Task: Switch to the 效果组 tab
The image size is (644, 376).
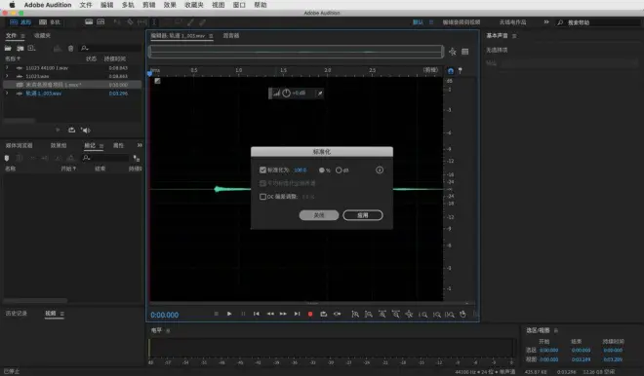Action: point(59,145)
